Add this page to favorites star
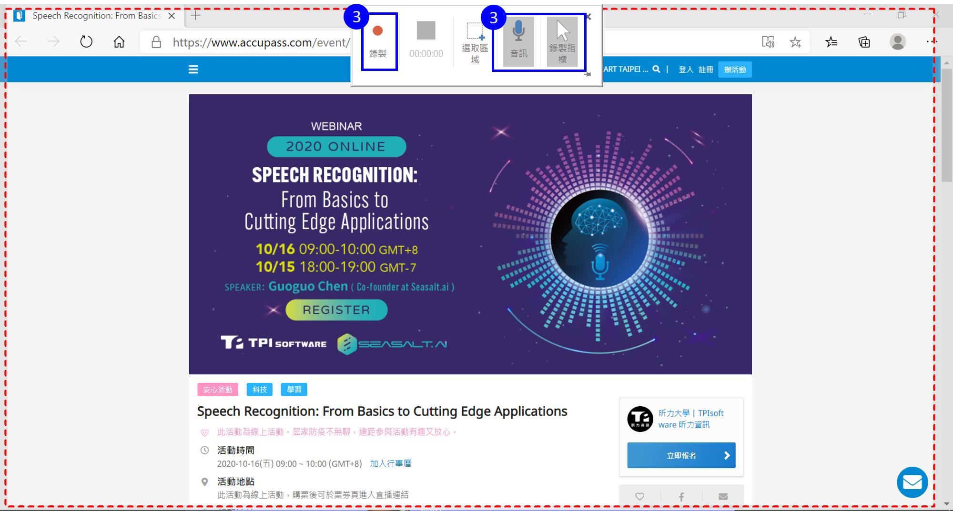The image size is (953, 511). point(795,42)
